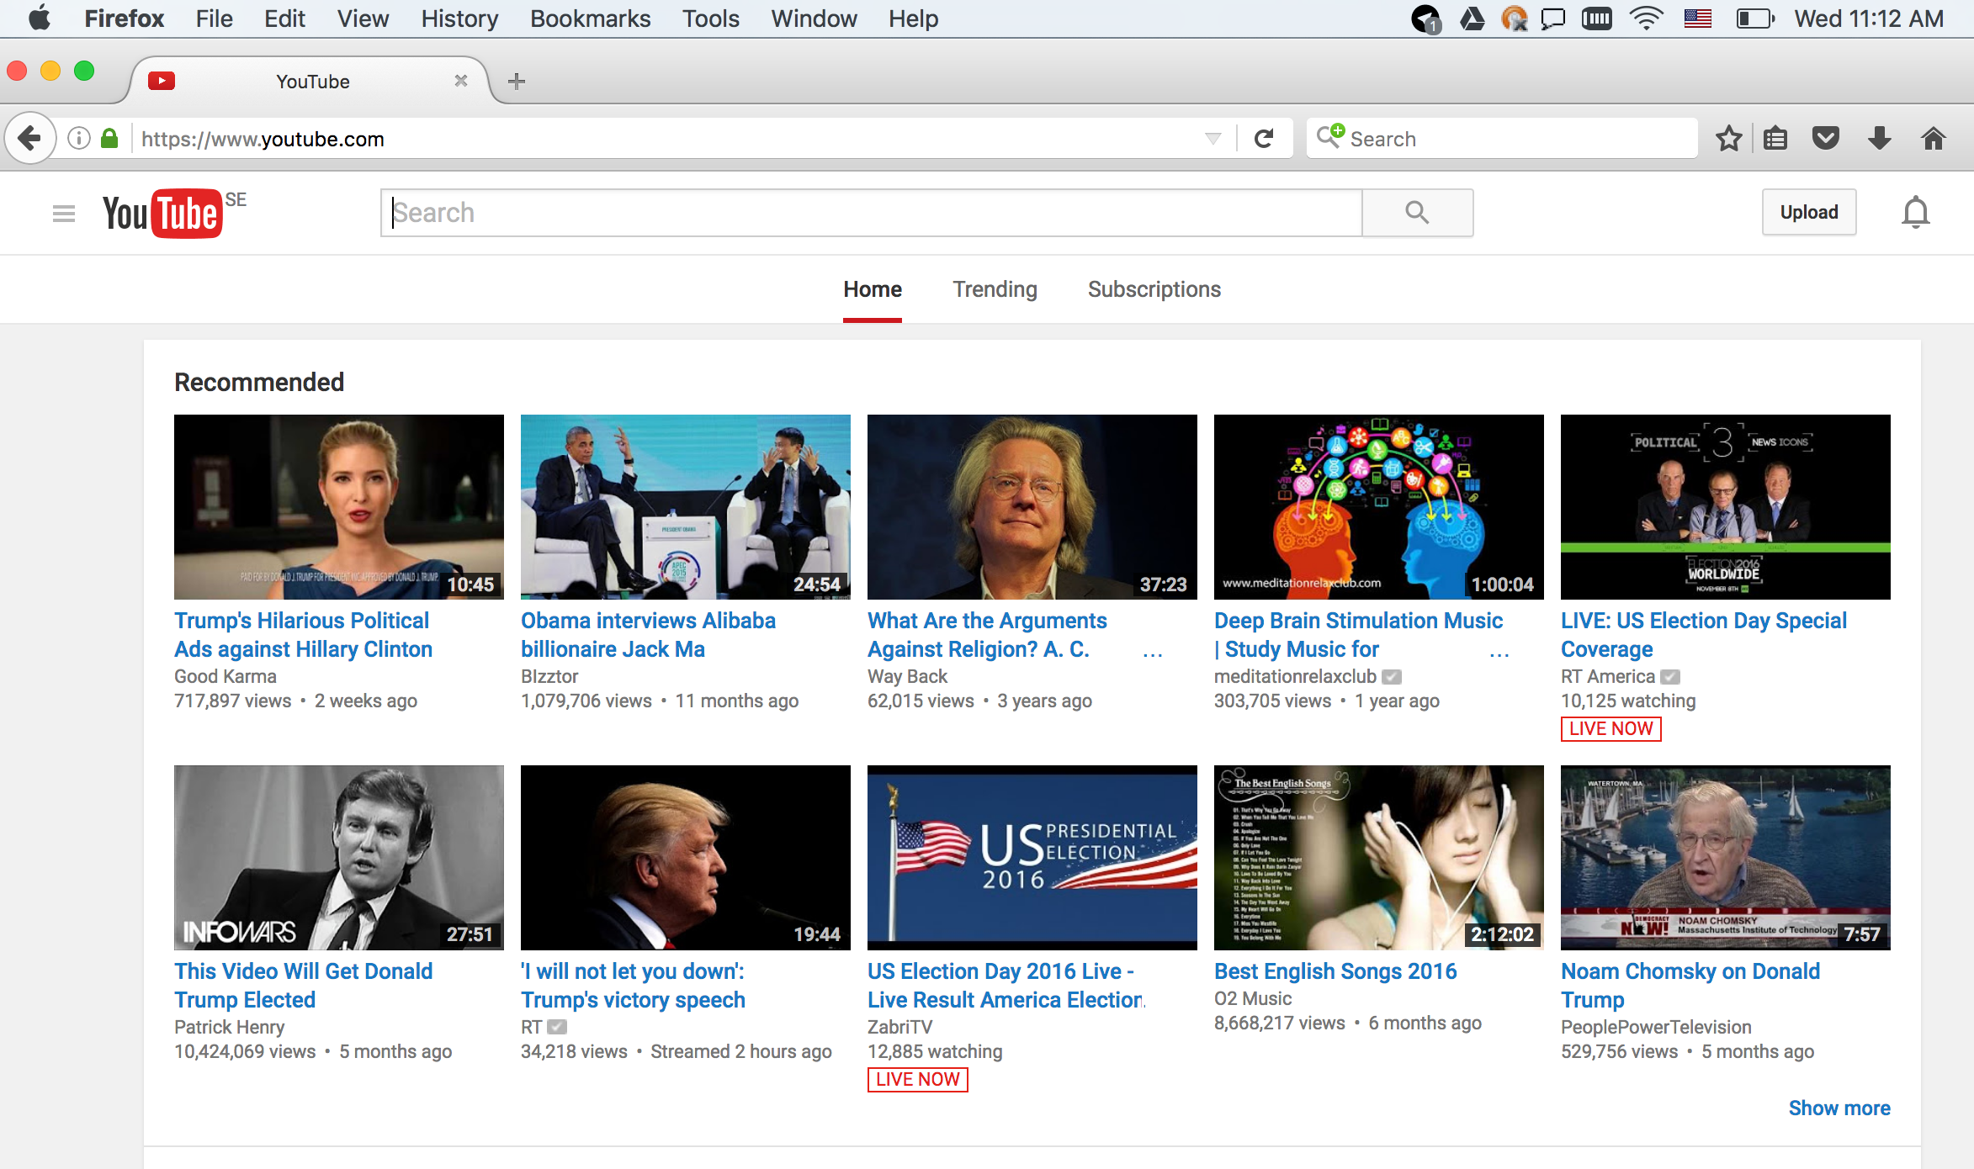Expand the truncated Deep Brain Stimulation title
Image resolution: width=1974 pixels, height=1169 pixels.
pyautogui.click(x=1499, y=653)
